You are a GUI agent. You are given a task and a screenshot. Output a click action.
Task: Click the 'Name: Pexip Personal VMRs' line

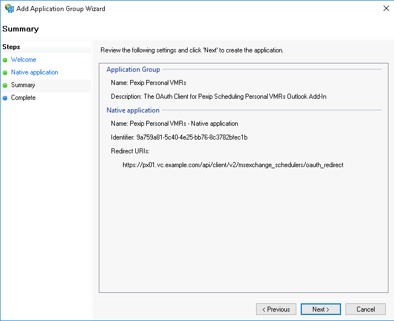pos(148,83)
